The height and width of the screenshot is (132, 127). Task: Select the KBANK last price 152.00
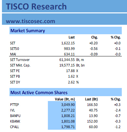coord(92,121)
